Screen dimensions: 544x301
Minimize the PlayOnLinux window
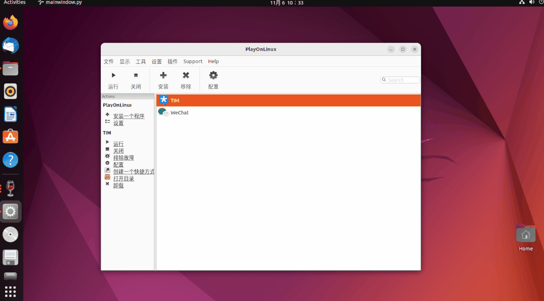391,49
